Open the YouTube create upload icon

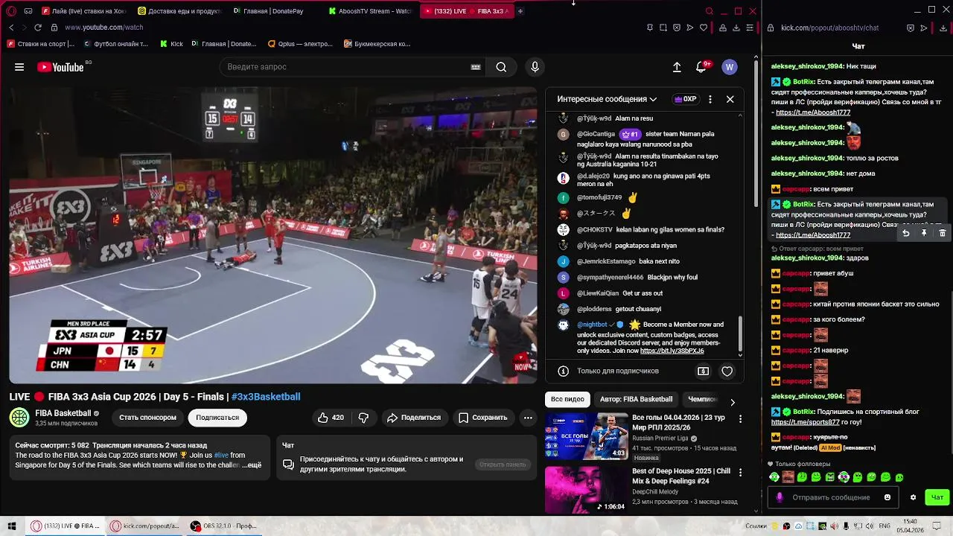click(677, 67)
